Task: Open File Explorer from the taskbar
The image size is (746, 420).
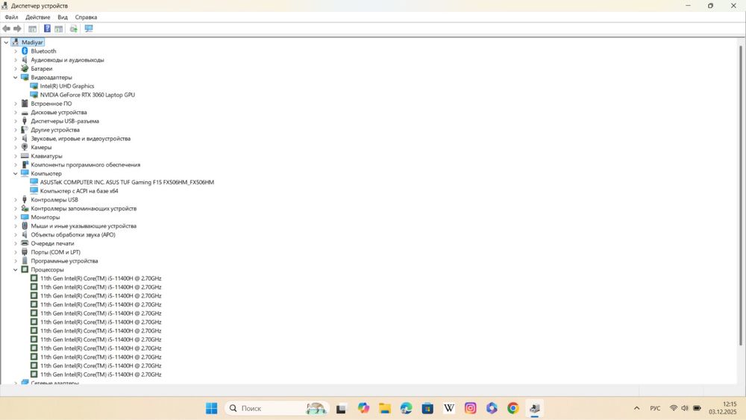Action: click(385, 408)
